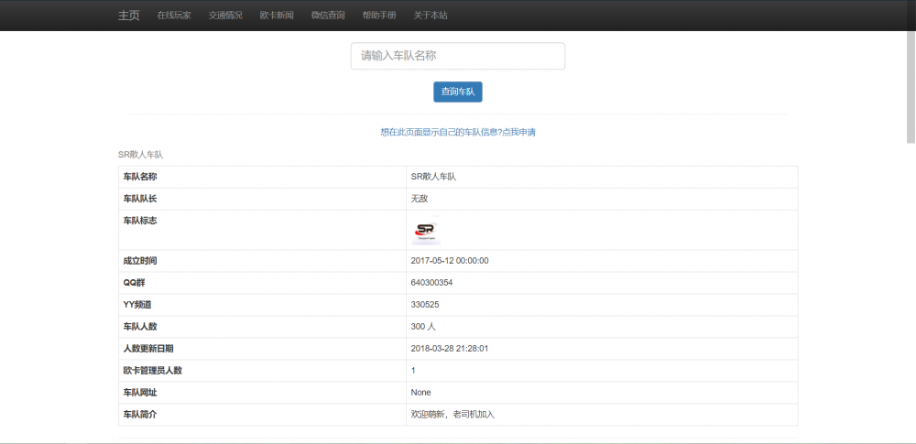Go to 主页 in the navbar
The width and height of the screenshot is (916, 444).
(128, 16)
